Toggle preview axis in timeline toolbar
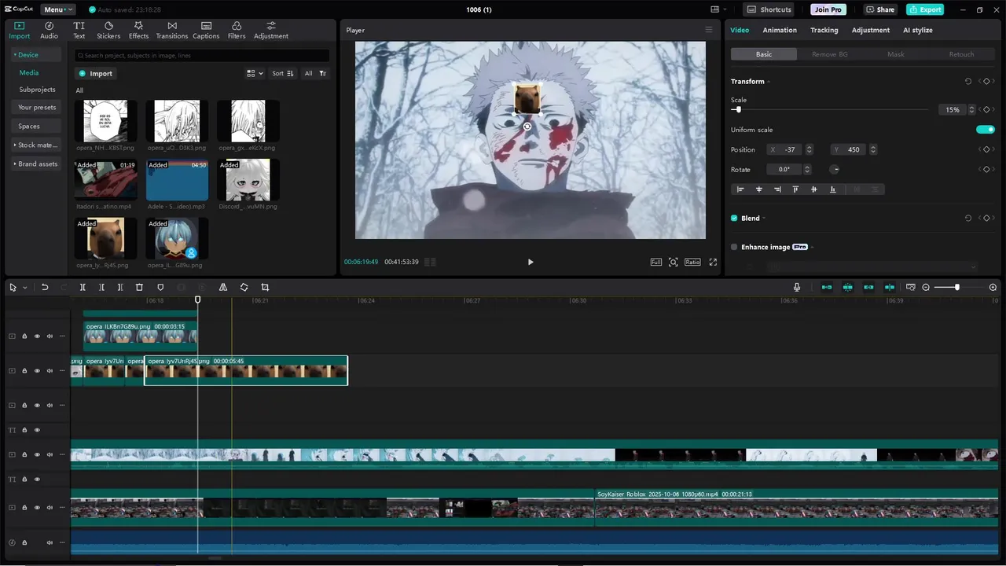The image size is (1006, 566). [890, 287]
